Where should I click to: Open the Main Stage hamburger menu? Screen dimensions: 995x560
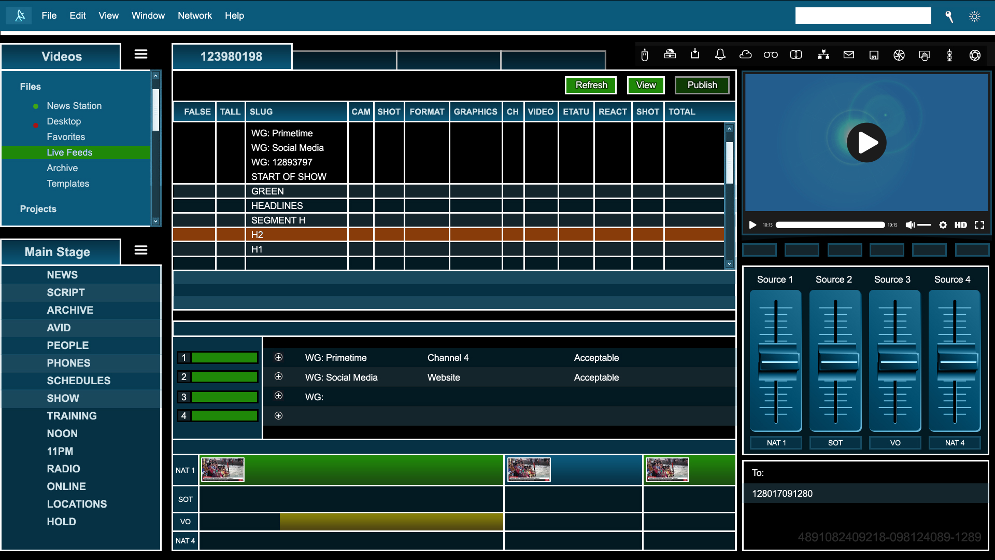pos(141,250)
